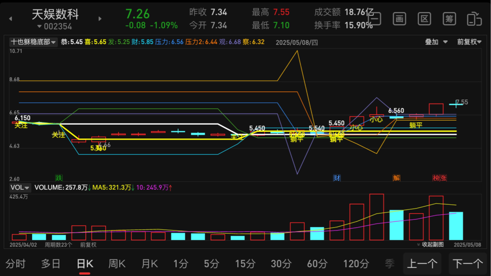
Task: Rotate screen with the device rotation icon
Action: click(474, 19)
